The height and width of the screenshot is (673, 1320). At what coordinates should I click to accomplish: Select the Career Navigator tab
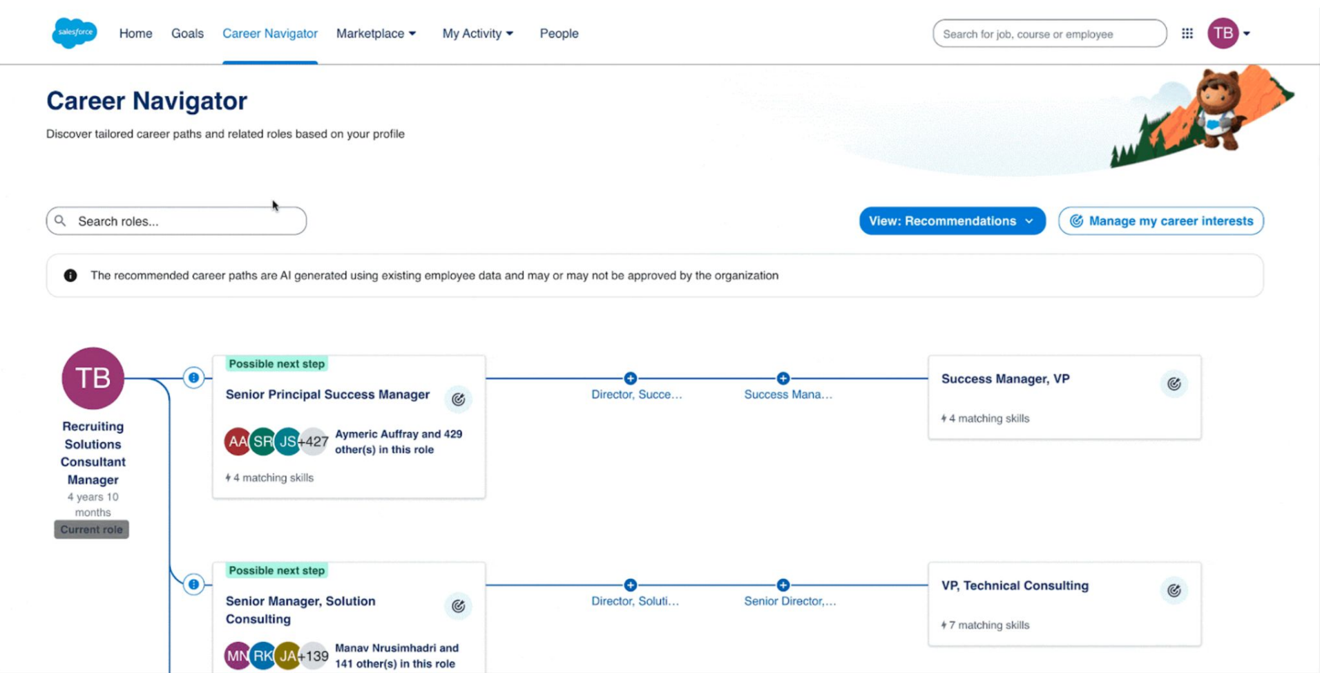pos(270,33)
